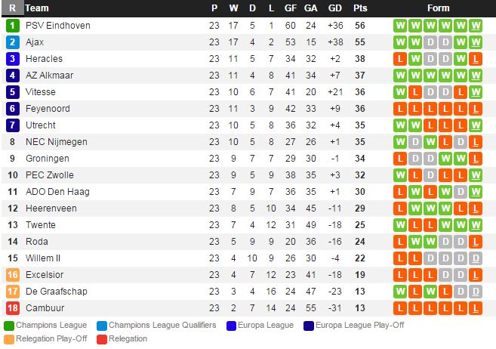Sort table by GD column header
496x349 pixels.
click(x=335, y=8)
